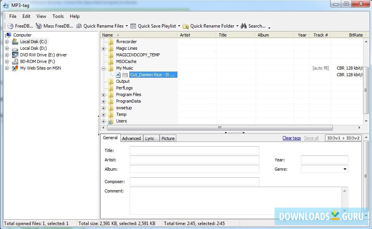Open toolbar overflow options arrow
The image size is (372, 229).
[269, 28]
